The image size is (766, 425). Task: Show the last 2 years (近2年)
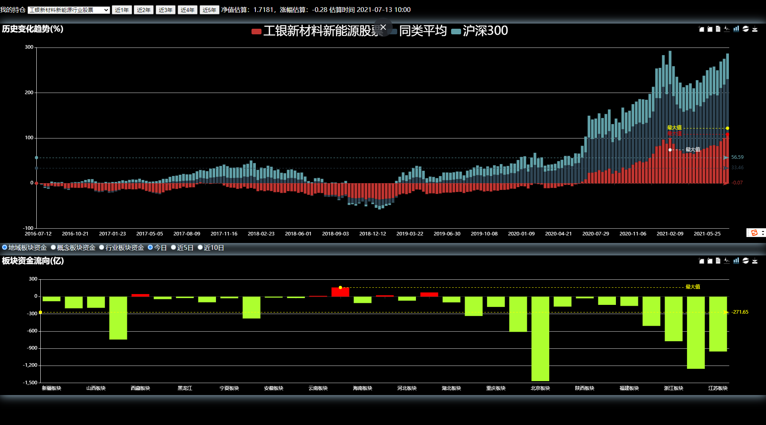coord(144,10)
